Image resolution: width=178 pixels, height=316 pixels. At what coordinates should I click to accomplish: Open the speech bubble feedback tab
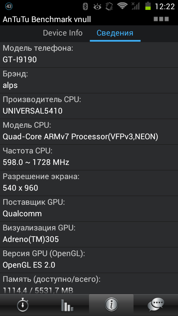click(156, 305)
